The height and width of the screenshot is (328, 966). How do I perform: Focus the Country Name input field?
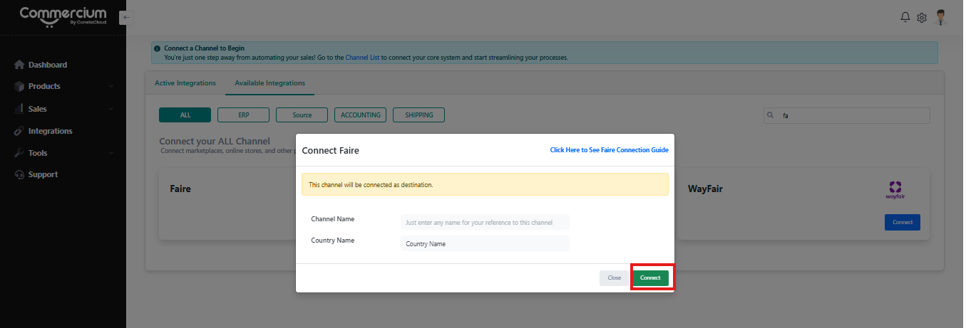click(x=485, y=243)
